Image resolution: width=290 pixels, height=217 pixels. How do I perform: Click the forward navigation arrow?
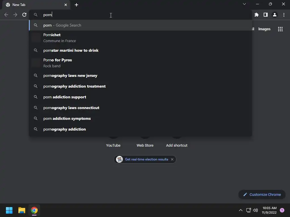[x=15, y=15]
